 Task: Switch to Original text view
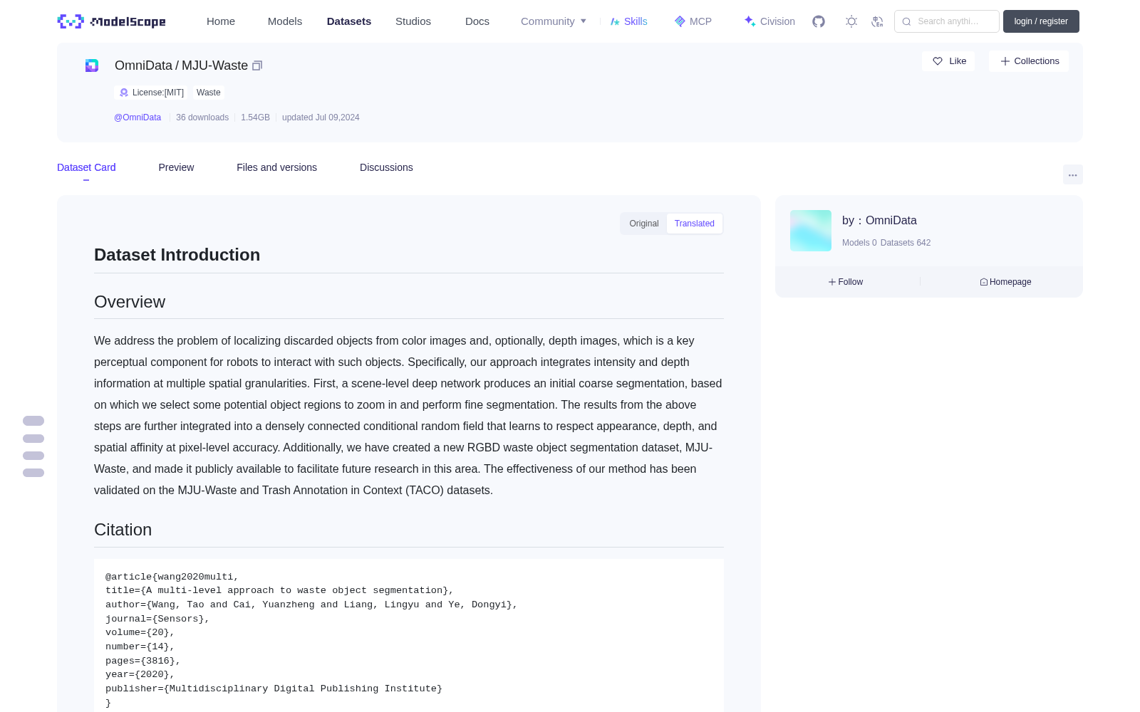point(644,224)
